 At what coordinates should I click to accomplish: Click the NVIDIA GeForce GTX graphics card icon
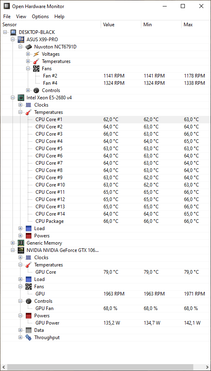click(21, 250)
